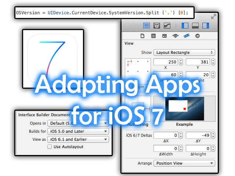
Task: Click the ΔX stepper
Action: pyautogui.click(x=181, y=135)
